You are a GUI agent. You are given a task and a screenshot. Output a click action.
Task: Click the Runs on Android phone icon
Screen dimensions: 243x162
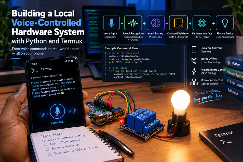(194, 50)
